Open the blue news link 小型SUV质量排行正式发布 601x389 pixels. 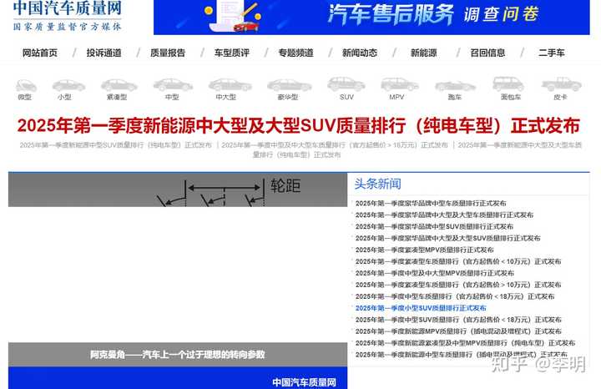pos(421,308)
